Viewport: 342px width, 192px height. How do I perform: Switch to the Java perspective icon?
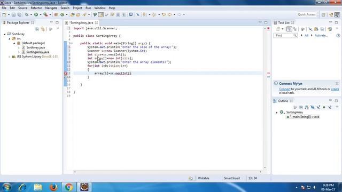tap(337, 14)
